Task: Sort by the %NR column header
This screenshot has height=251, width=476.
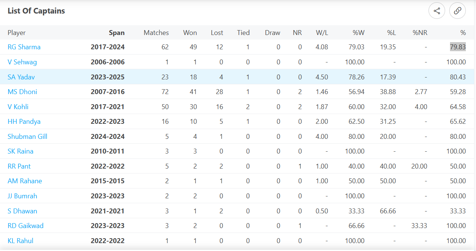Action: [420, 33]
